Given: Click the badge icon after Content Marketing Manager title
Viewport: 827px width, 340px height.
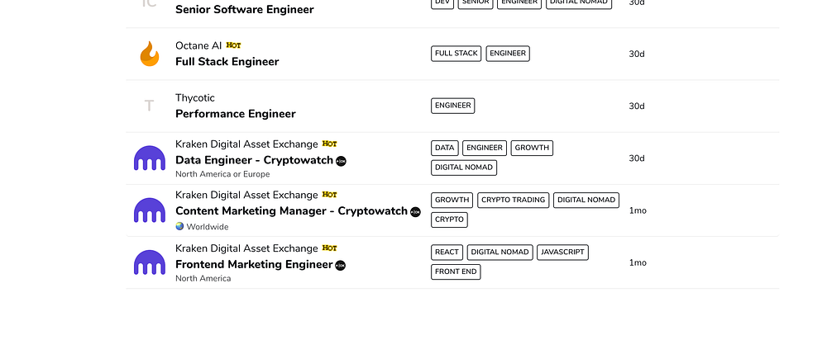Looking at the screenshot, I should (x=416, y=212).
